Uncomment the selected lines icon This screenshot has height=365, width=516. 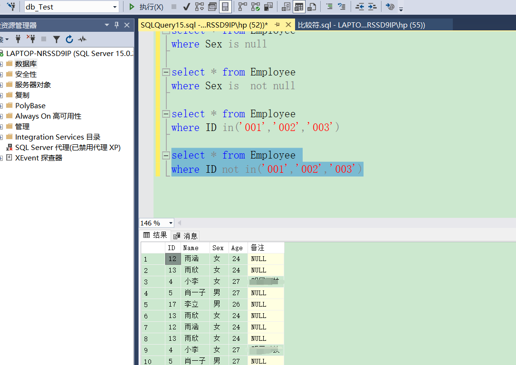[x=342, y=7]
